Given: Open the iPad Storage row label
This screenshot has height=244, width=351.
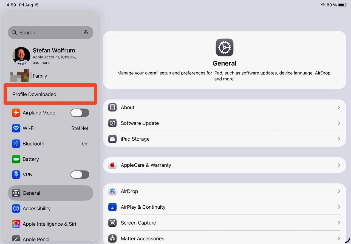Looking at the screenshot, I should [135, 139].
